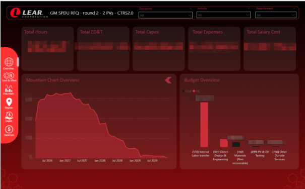Click the red mountain area chart peak
305x189 pixels.
click(x=70, y=93)
